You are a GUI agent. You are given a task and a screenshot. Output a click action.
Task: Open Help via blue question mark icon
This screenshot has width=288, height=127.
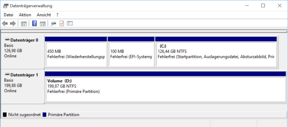pyautogui.click(x=35, y=24)
